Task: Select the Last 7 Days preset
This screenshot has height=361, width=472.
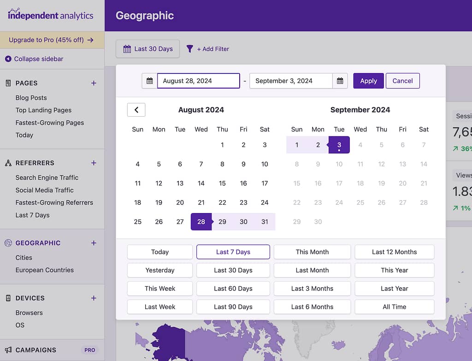Action: tap(233, 252)
